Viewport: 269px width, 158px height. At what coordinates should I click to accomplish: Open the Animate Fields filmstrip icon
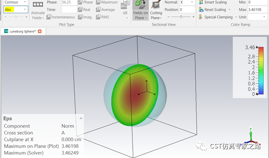pyautogui.click(x=38, y=5)
